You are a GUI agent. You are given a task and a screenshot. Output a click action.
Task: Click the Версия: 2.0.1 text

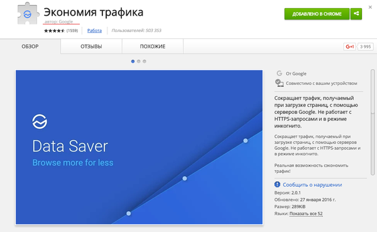point(288,192)
